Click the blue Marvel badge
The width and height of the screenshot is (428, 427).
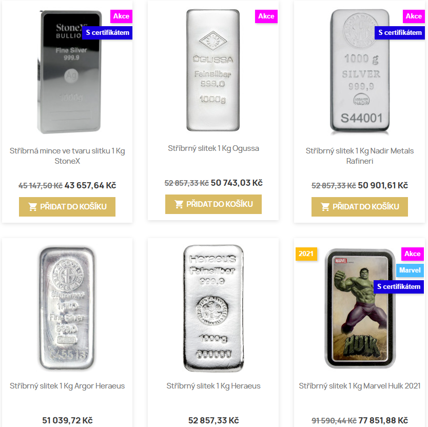point(410,270)
